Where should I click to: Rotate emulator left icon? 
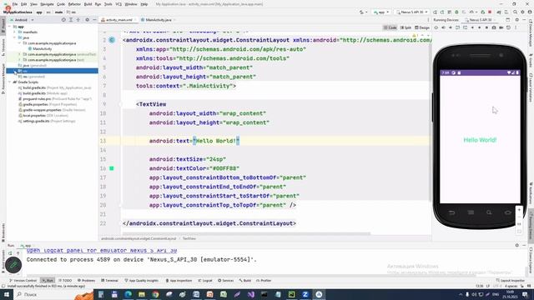[x=458, y=27]
